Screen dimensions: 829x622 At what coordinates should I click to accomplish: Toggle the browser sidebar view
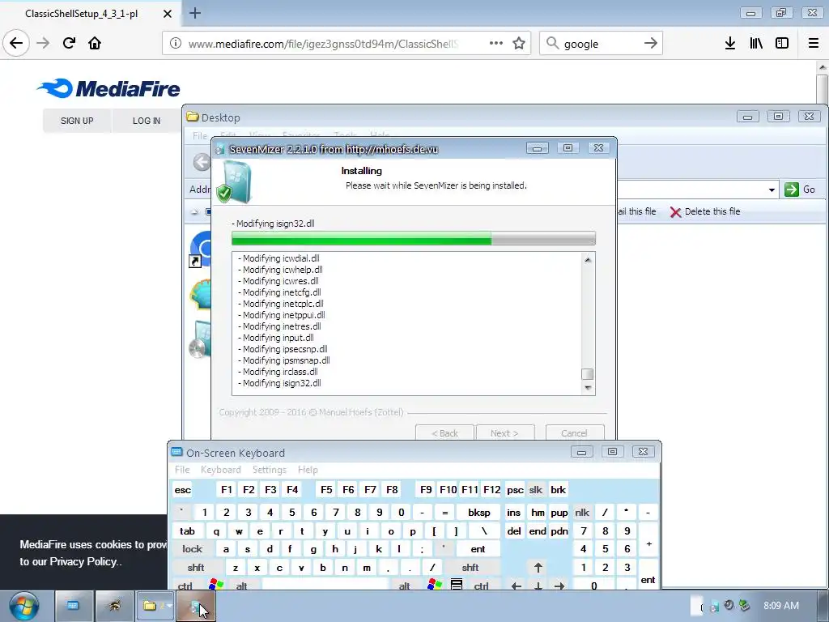[x=782, y=44]
